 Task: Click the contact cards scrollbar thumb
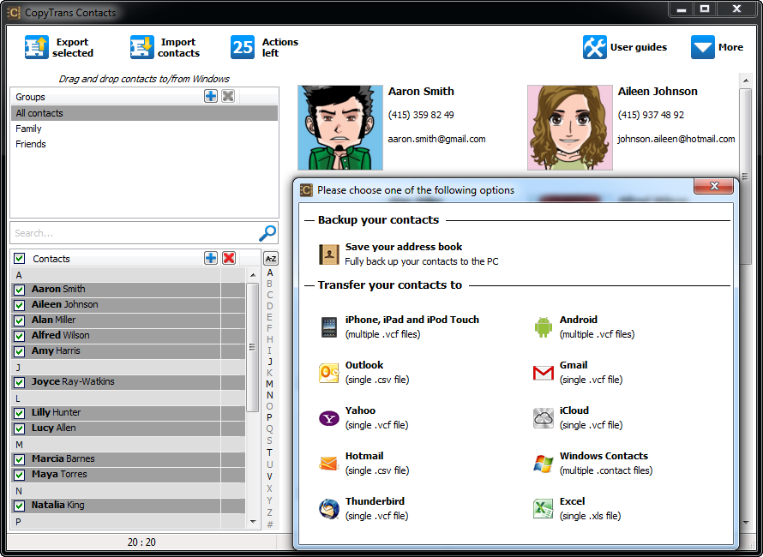745,177
